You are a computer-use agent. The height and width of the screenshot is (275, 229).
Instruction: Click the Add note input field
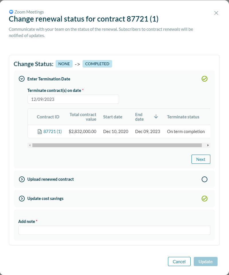(114, 230)
